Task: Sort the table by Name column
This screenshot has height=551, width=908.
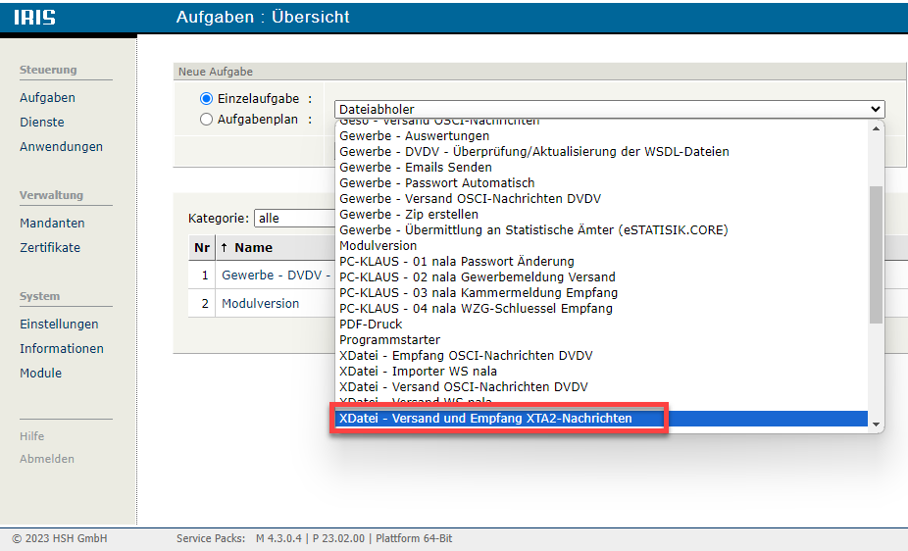Action: (253, 248)
